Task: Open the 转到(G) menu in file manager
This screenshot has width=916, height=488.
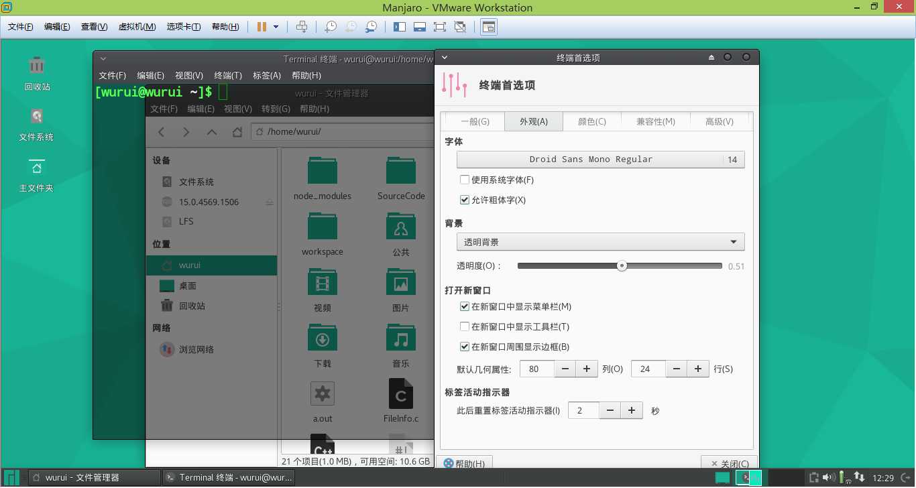Action: click(x=276, y=109)
